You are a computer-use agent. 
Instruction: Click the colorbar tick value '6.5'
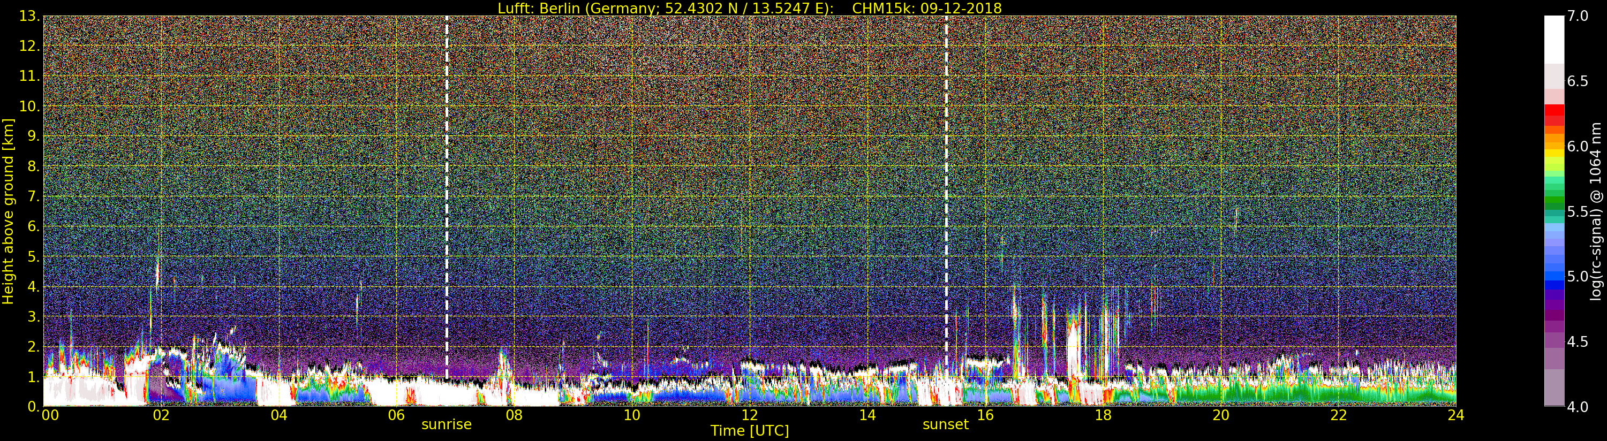tap(1578, 81)
